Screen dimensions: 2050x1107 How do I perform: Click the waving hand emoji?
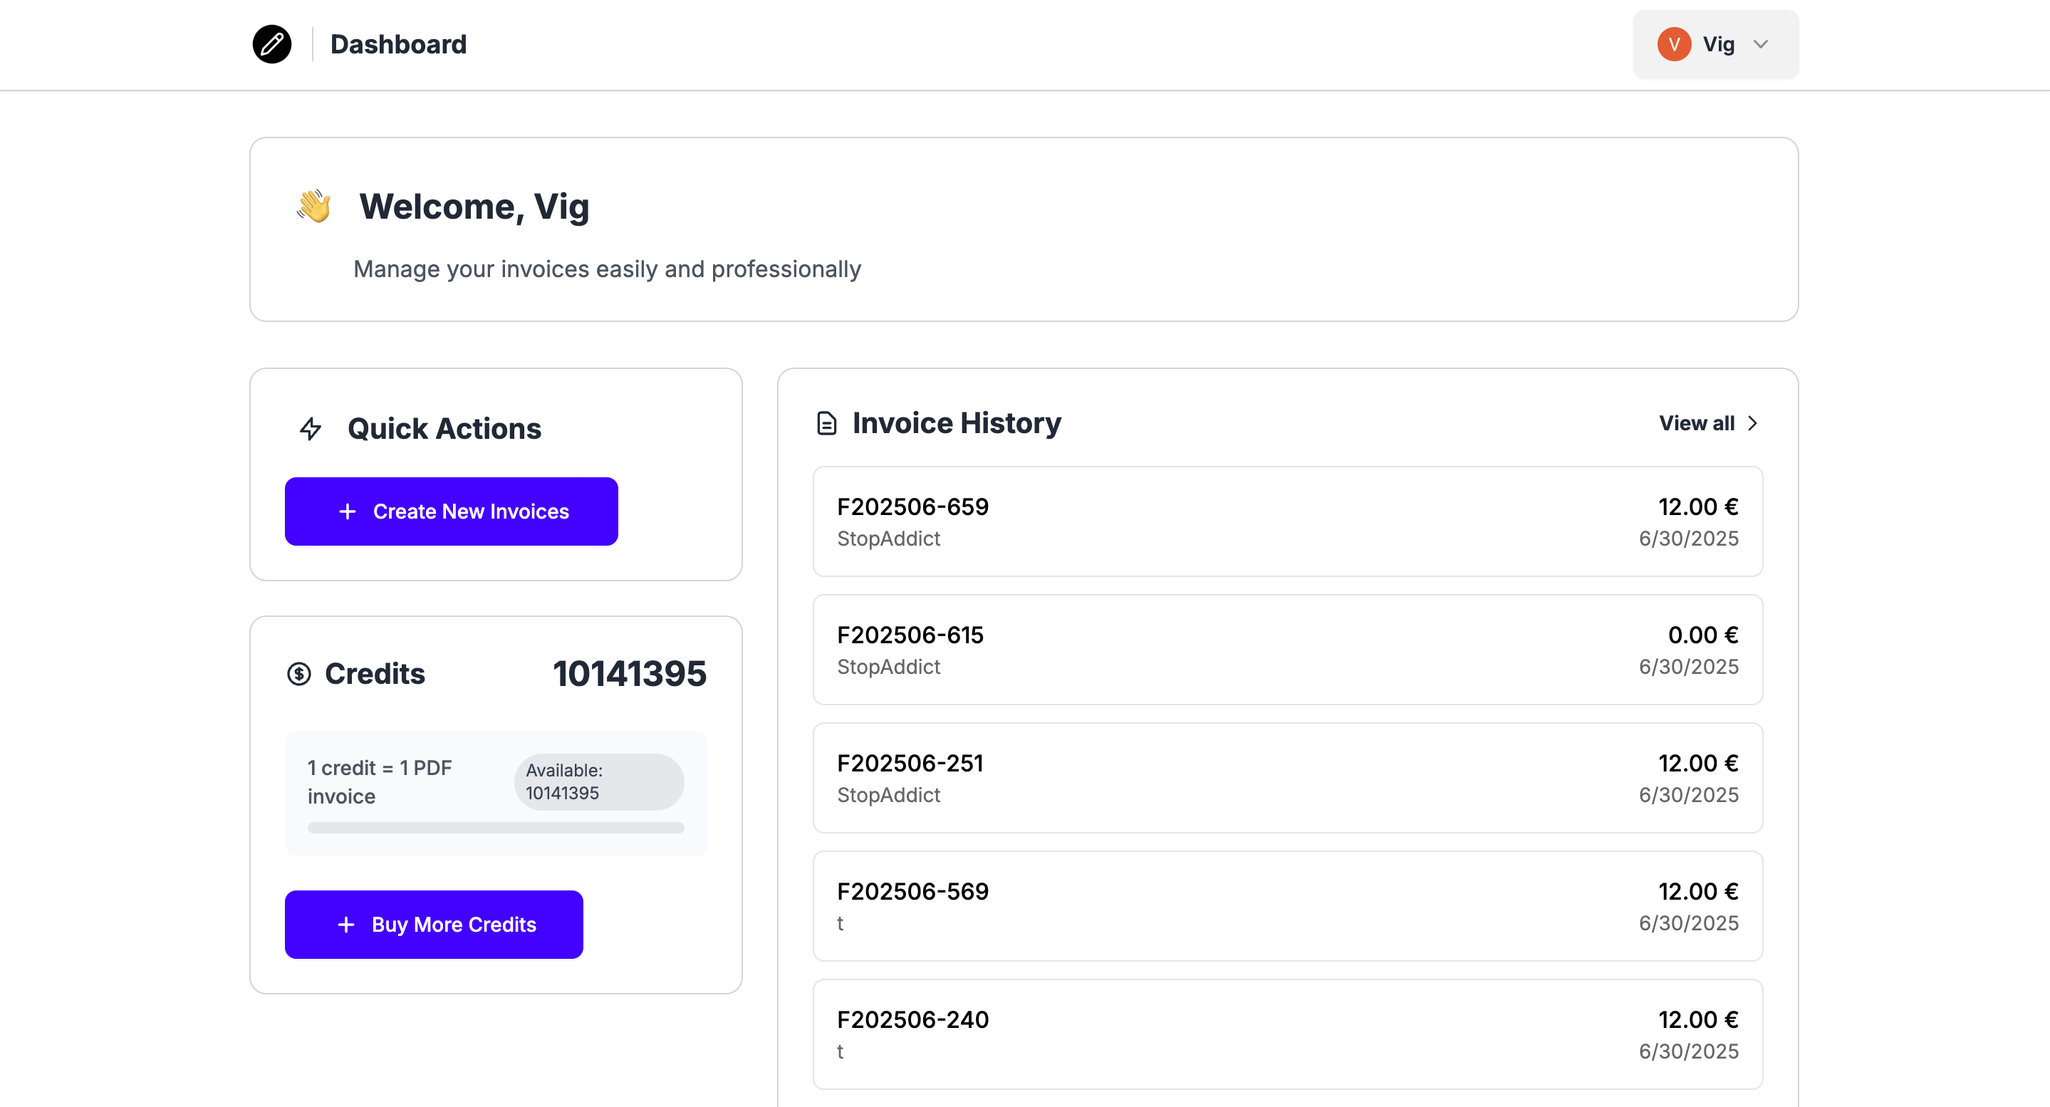tap(313, 206)
